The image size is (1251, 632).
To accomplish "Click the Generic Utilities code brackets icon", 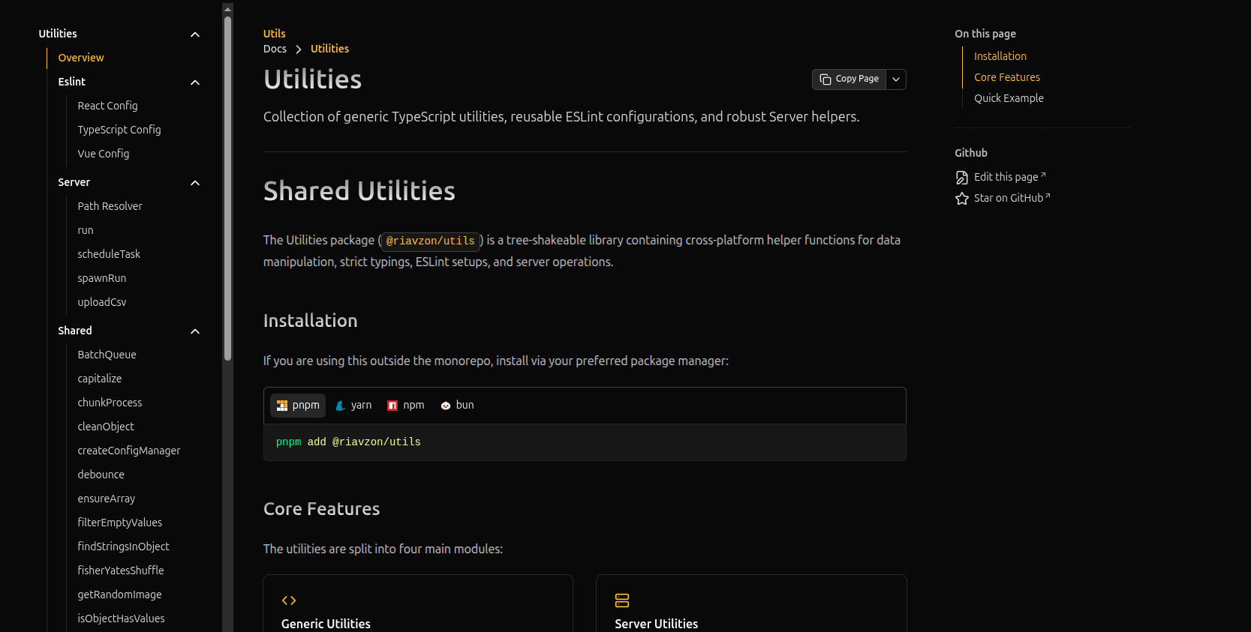I will tap(289, 601).
